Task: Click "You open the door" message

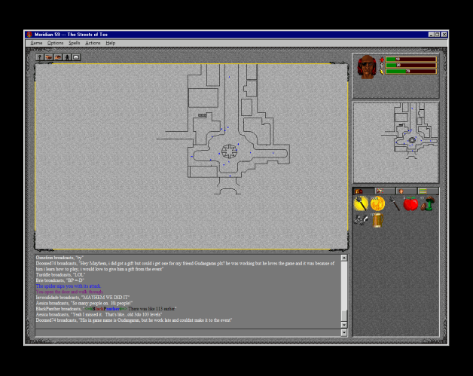Action: (69, 292)
